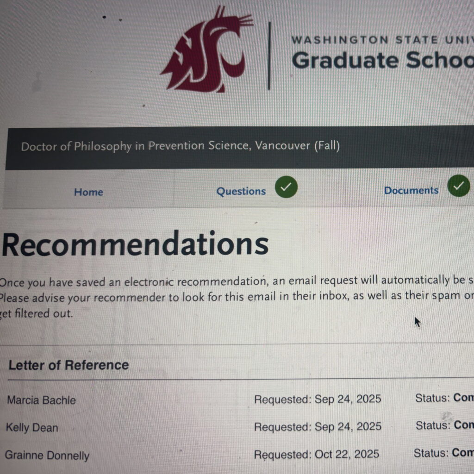This screenshot has height=474, width=474.
Task: Click the Status text for Grainne Donnelly
Action: coord(443,453)
